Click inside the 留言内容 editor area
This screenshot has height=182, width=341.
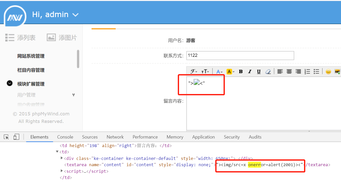(x=264, y=103)
